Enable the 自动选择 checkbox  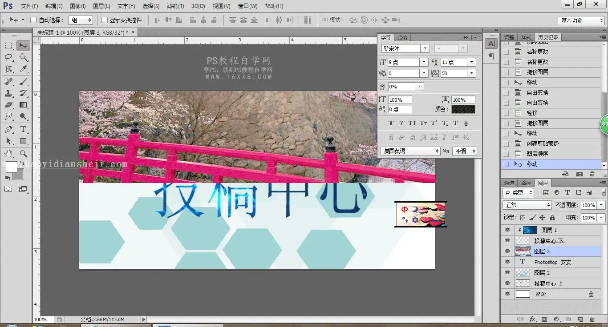click(x=33, y=20)
